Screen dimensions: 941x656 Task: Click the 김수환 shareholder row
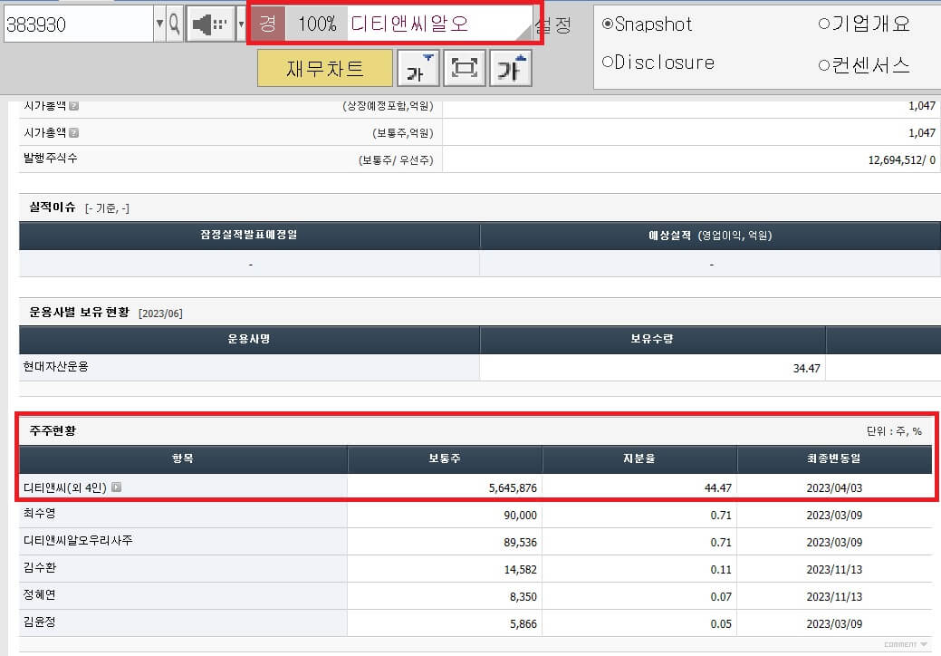(475, 568)
